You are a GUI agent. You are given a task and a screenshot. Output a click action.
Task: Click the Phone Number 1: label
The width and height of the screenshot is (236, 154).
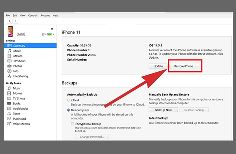click(x=79, y=50)
